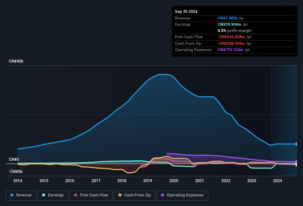Select the CN¥39.904m earnings value

click(229, 24)
